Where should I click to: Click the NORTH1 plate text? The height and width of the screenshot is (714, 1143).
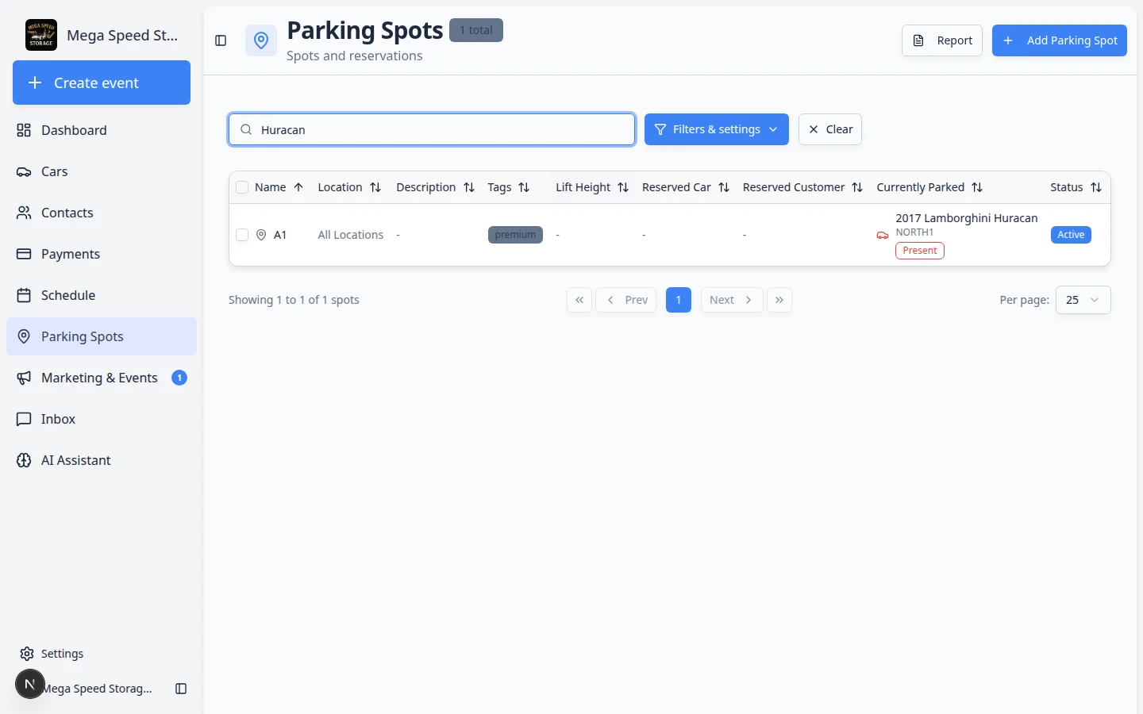pyautogui.click(x=914, y=232)
